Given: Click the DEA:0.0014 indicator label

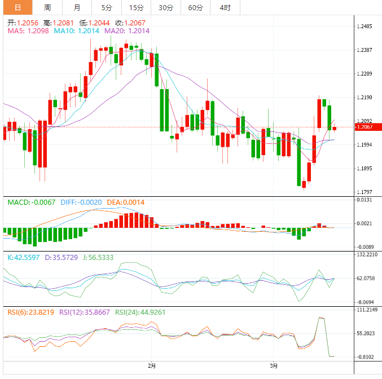Looking at the screenshot, I should (x=125, y=202).
